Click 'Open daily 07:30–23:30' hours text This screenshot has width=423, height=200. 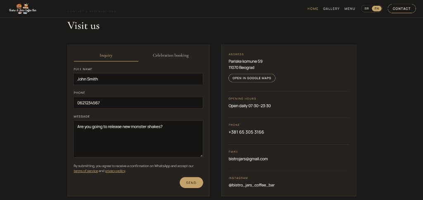[x=250, y=106]
